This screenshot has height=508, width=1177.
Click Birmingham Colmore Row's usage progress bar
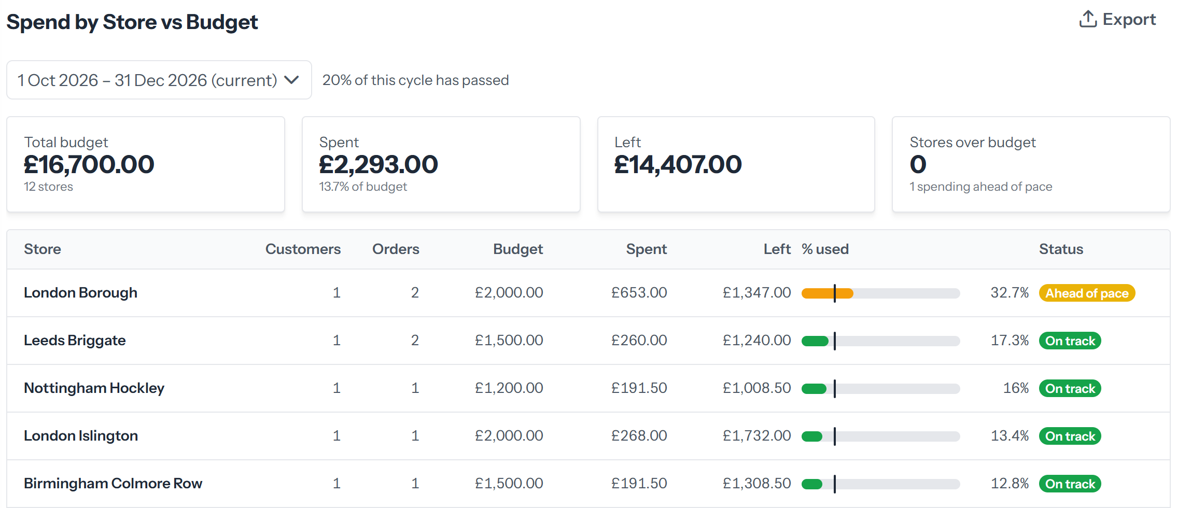[880, 484]
